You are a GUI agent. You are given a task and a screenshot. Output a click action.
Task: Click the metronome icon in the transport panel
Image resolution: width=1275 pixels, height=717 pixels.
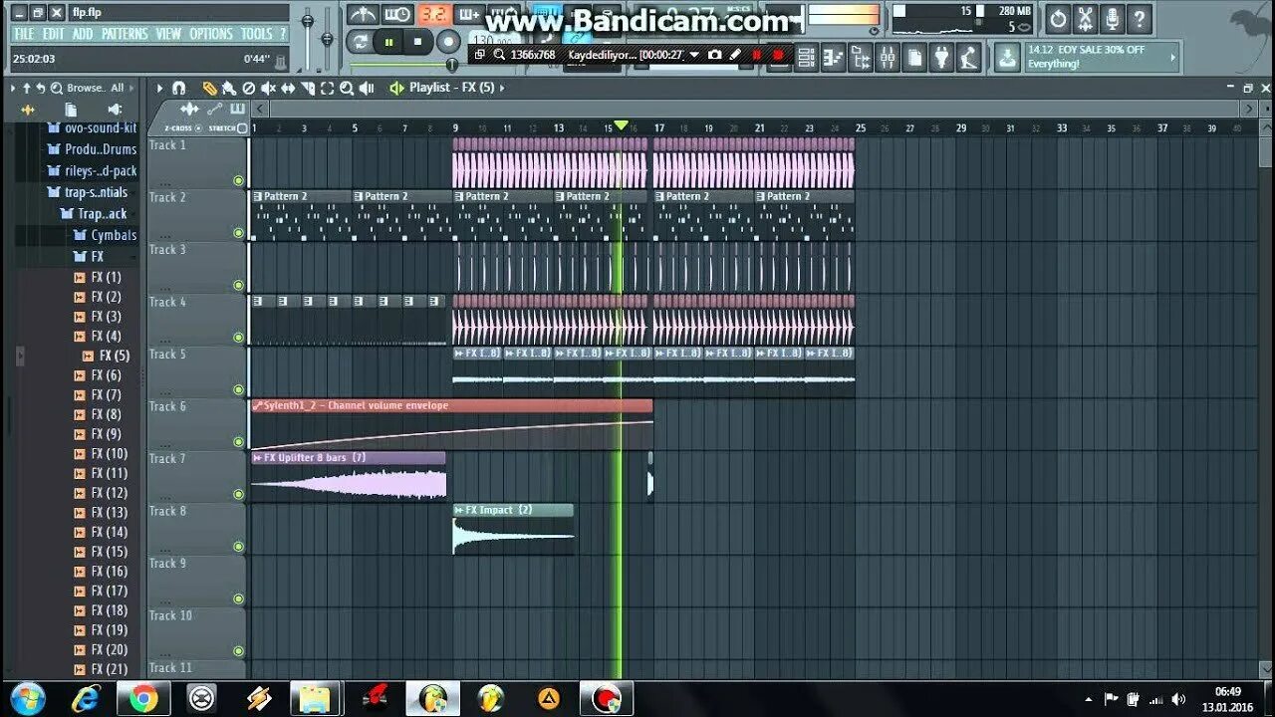pyautogui.click(x=362, y=15)
